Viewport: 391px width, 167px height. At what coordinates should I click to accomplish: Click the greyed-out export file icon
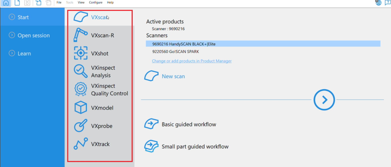48,3
